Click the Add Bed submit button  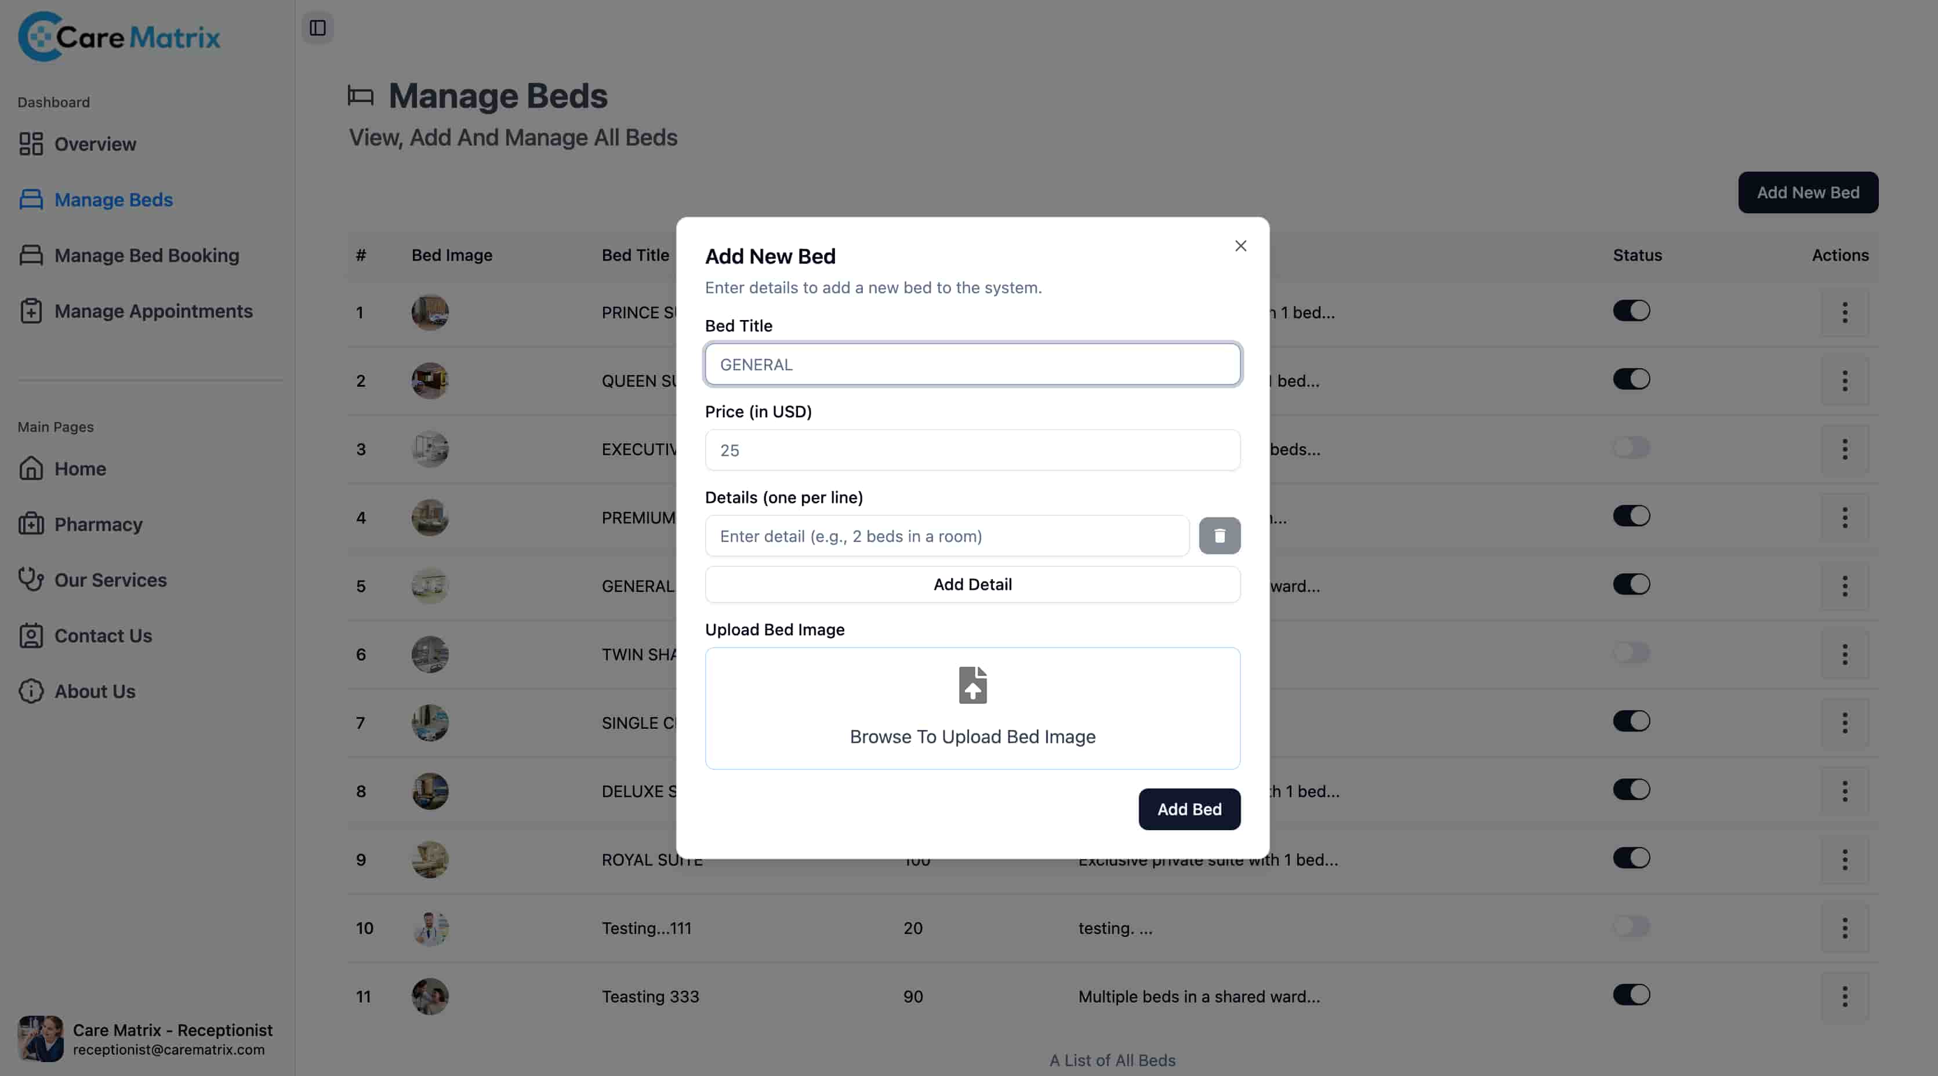1189,809
